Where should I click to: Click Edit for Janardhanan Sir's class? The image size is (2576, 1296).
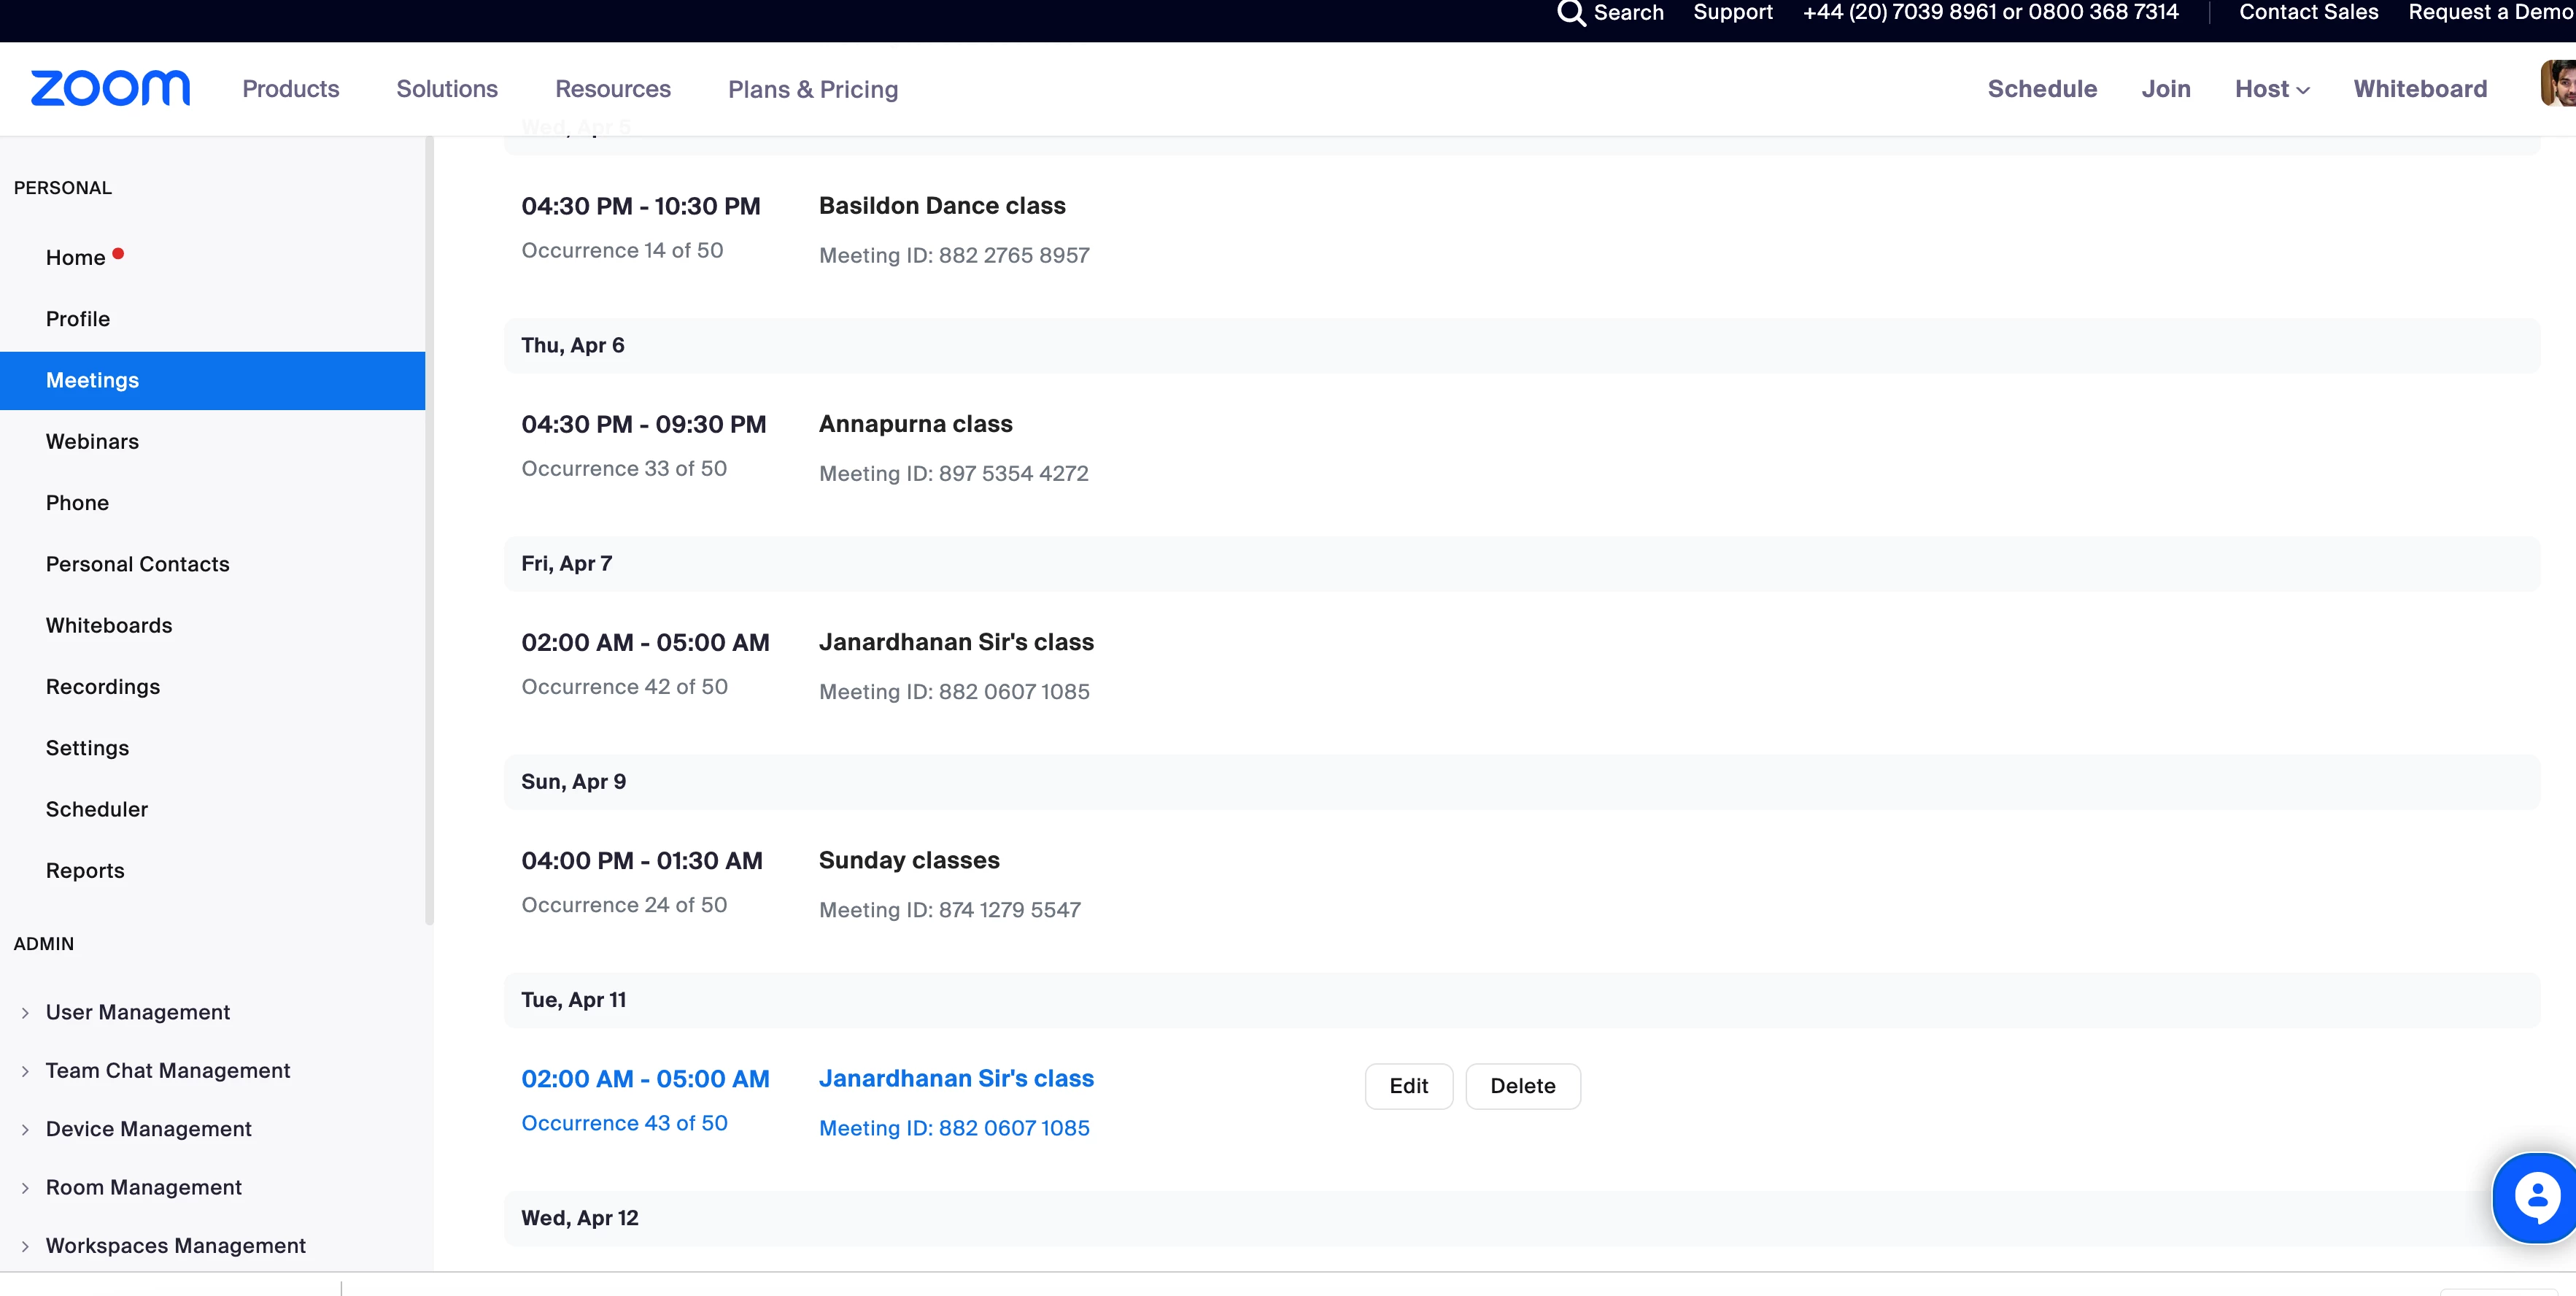[x=1408, y=1086]
